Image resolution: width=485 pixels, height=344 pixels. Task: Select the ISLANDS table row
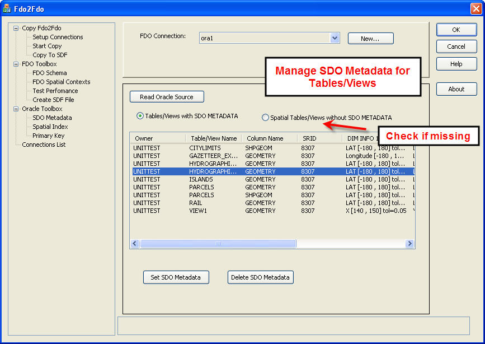pyautogui.click(x=273, y=179)
